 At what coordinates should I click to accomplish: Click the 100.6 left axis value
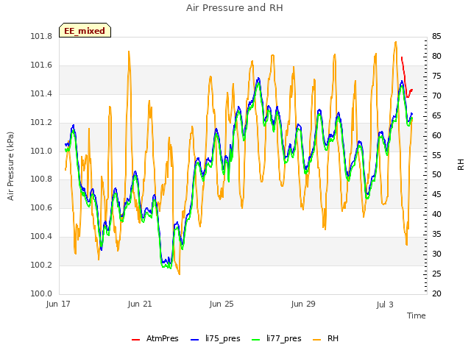point(41,207)
